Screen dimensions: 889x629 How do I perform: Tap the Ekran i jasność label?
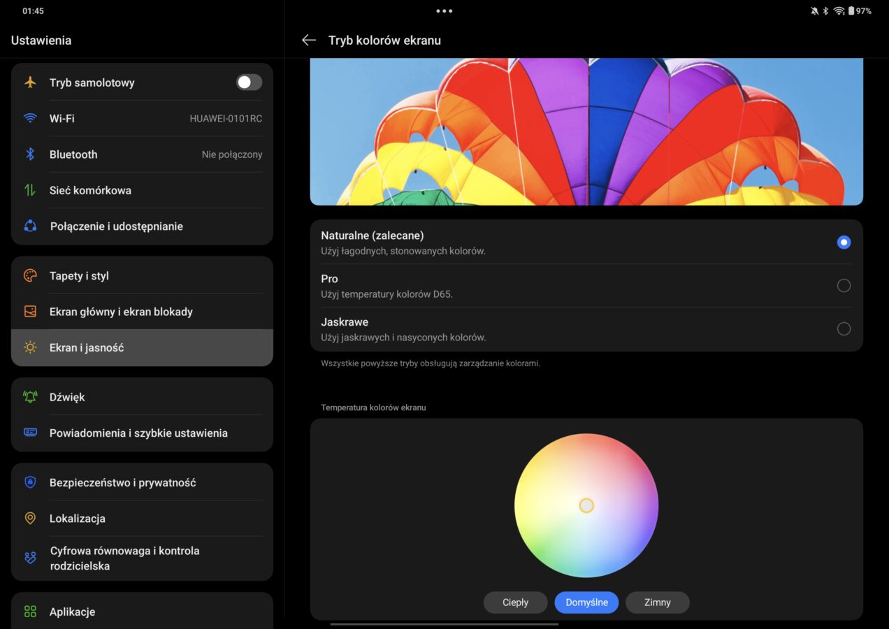(x=87, y=347)
